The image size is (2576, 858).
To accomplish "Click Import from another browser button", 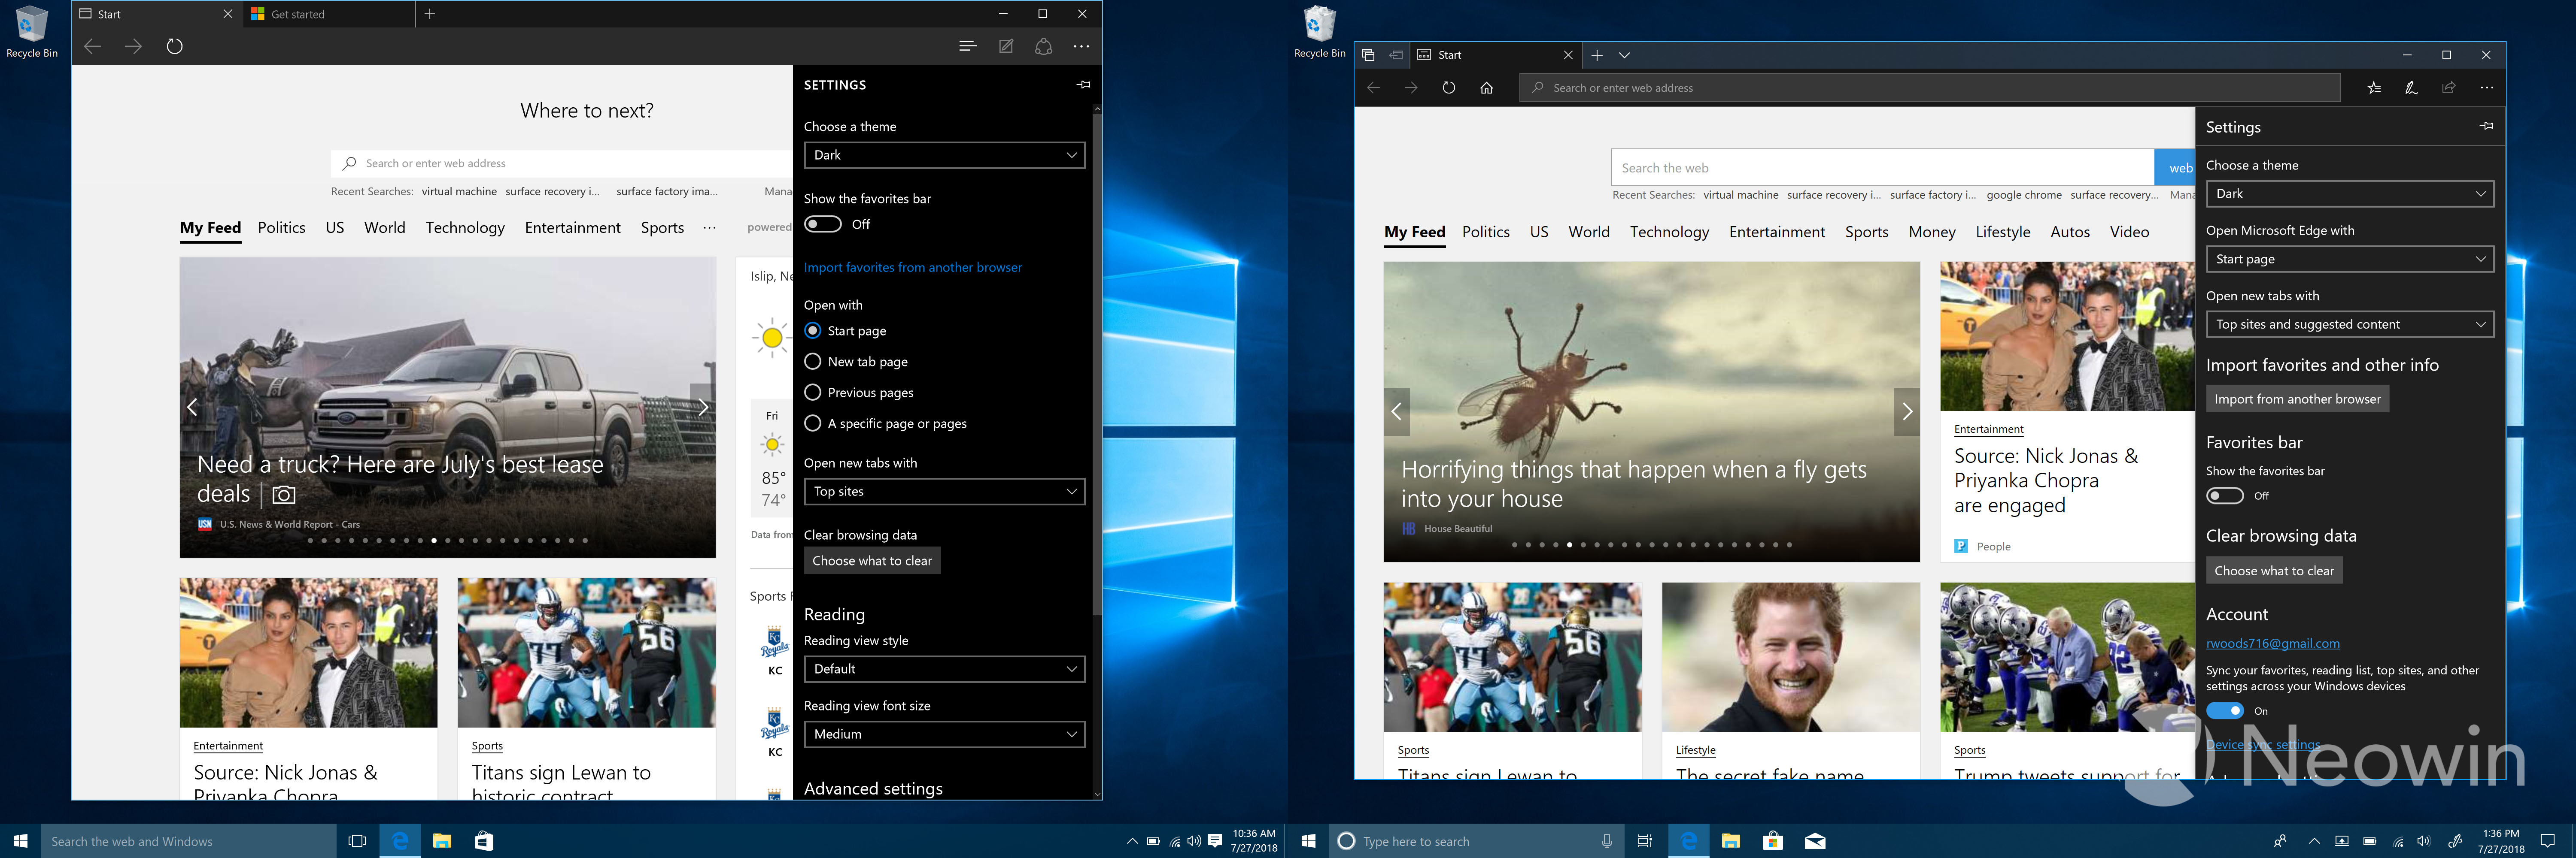I will pyautogui.click(x=2297, y=399).
